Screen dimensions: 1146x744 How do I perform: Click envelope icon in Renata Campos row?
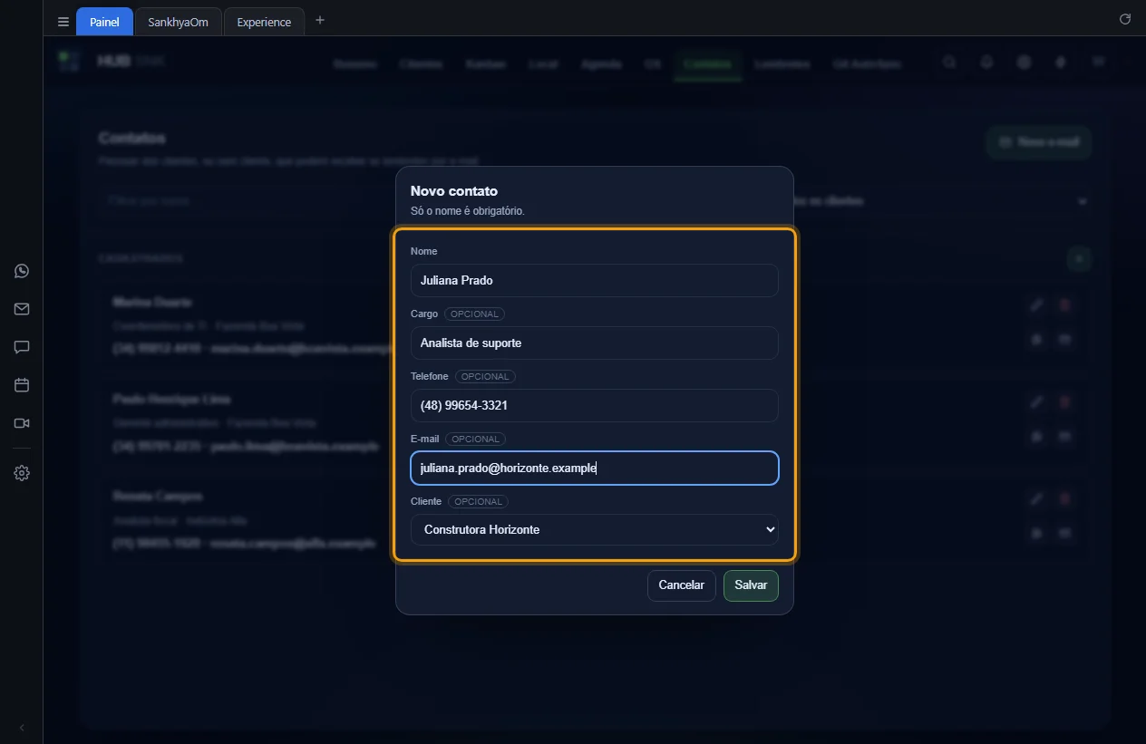(x=1065, y=533)
